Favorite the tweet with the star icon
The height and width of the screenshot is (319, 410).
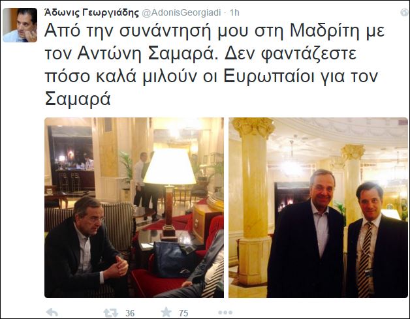pyautogui.click(x=166, y=312)
